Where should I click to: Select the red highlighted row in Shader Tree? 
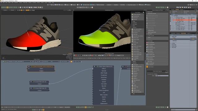[x=183, y=20]
